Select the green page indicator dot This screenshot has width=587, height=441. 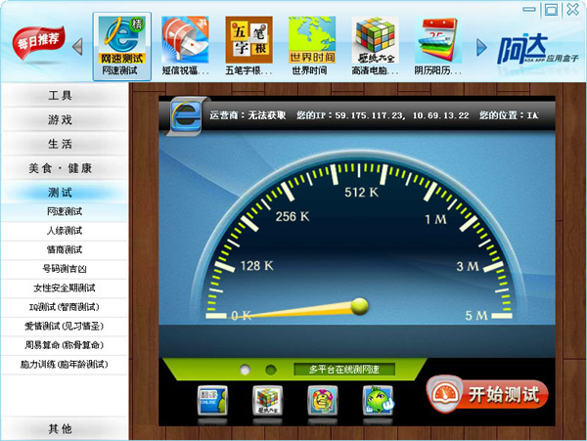[271, 370]
